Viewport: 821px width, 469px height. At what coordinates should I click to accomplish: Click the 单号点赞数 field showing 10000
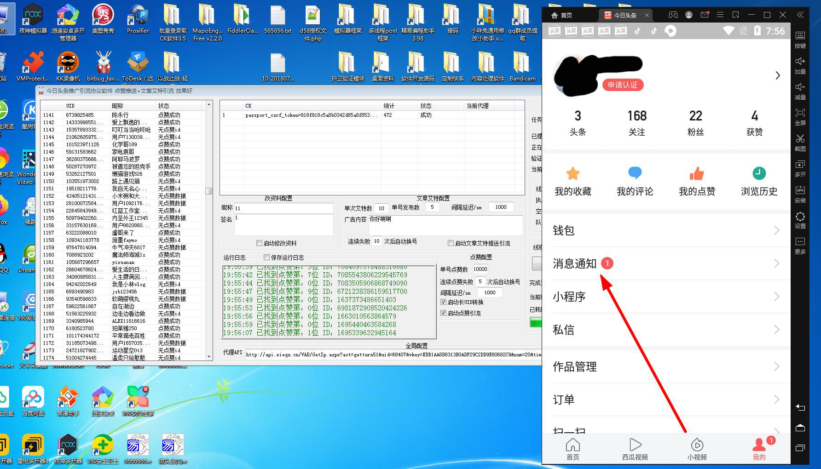pos(480,269)
